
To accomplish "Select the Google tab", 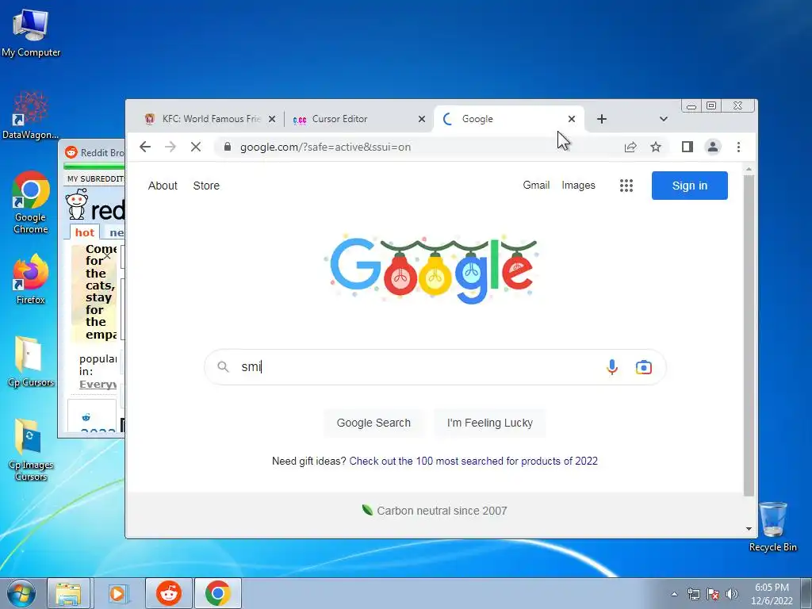I will click(510, 119).
